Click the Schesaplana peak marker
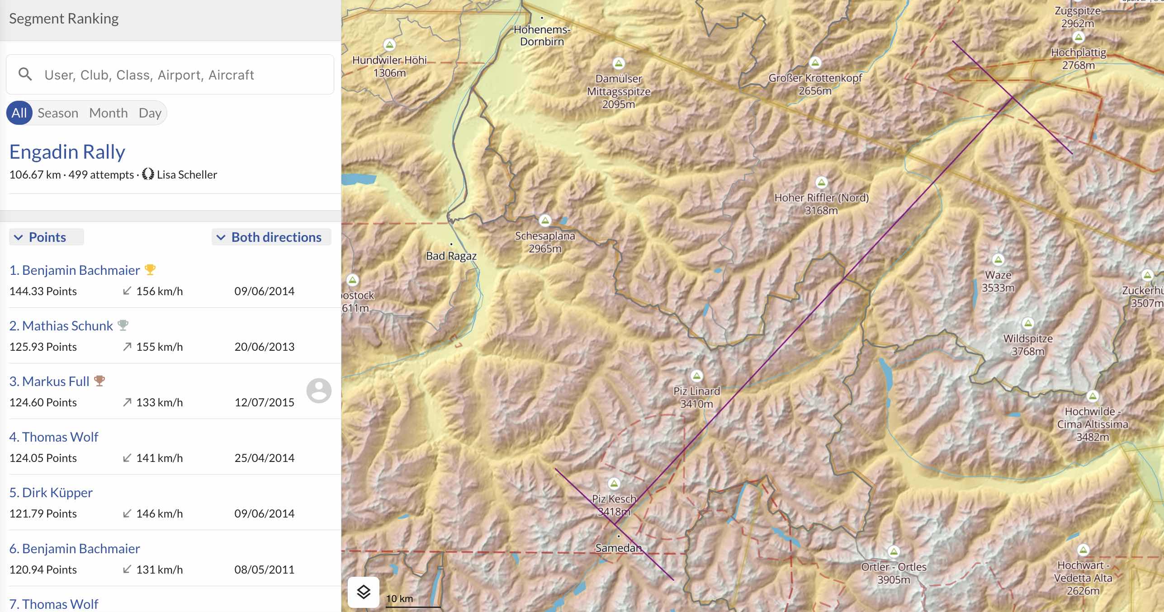This screenshot has height=612, width=1164. 545,221
